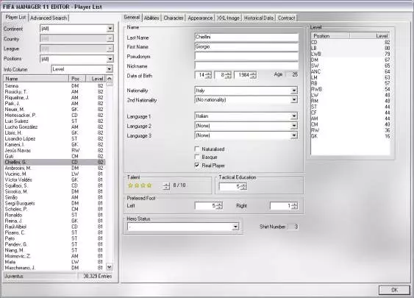Adjust the birth year spinner
Image resolution: width=414 pixels, height=298 pixels.
pos(253,75)
